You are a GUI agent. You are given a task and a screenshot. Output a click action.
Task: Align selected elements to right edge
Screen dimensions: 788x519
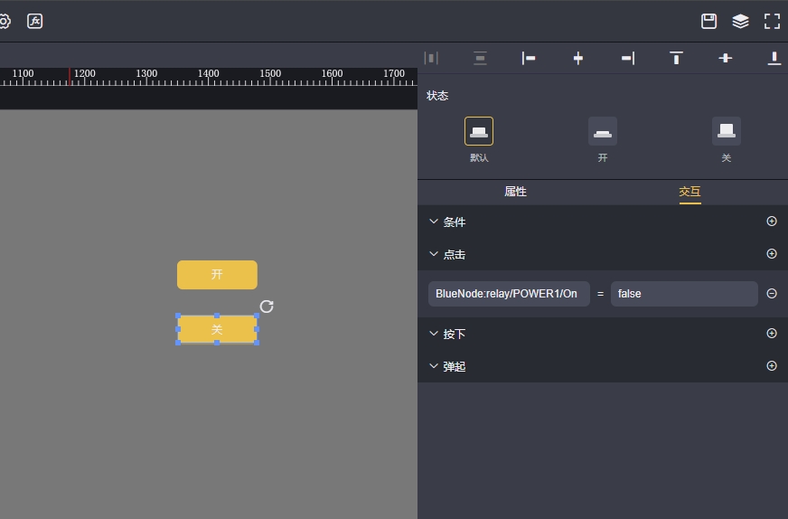coord(628,59)
